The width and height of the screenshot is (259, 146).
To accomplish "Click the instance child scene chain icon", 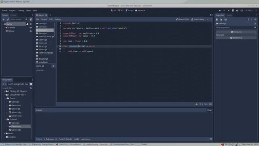I will point(8,19).
